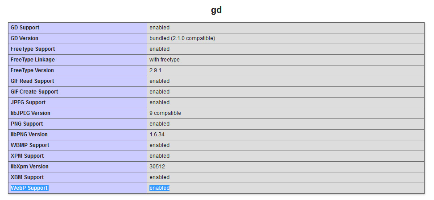Click the FreeType Version value 2.9.1

click(156, 70)
